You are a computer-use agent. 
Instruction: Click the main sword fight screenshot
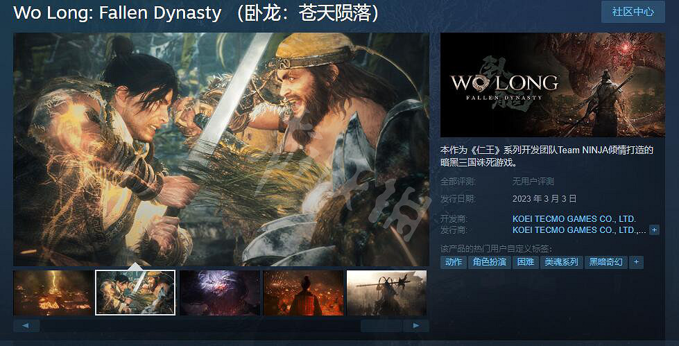click(221, 149)
